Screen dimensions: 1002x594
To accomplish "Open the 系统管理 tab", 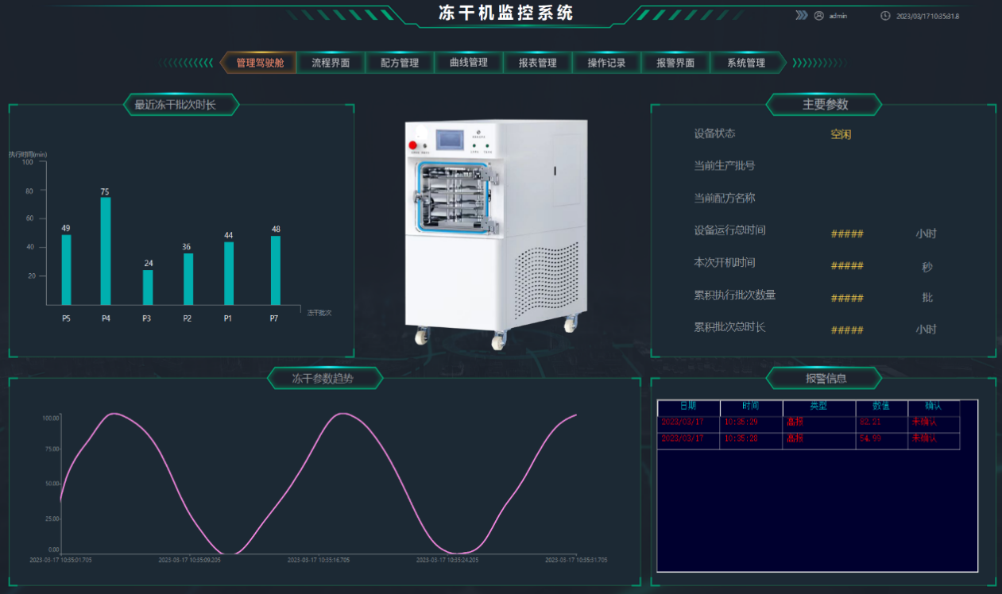I will point(745,63).
